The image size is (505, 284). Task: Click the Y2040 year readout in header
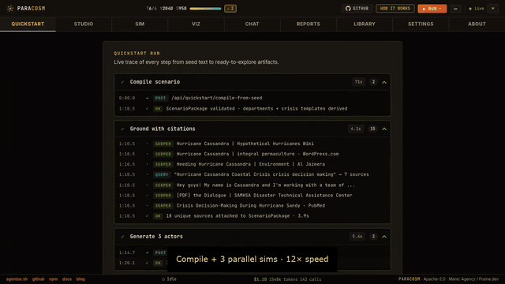[x=166, y=9]
